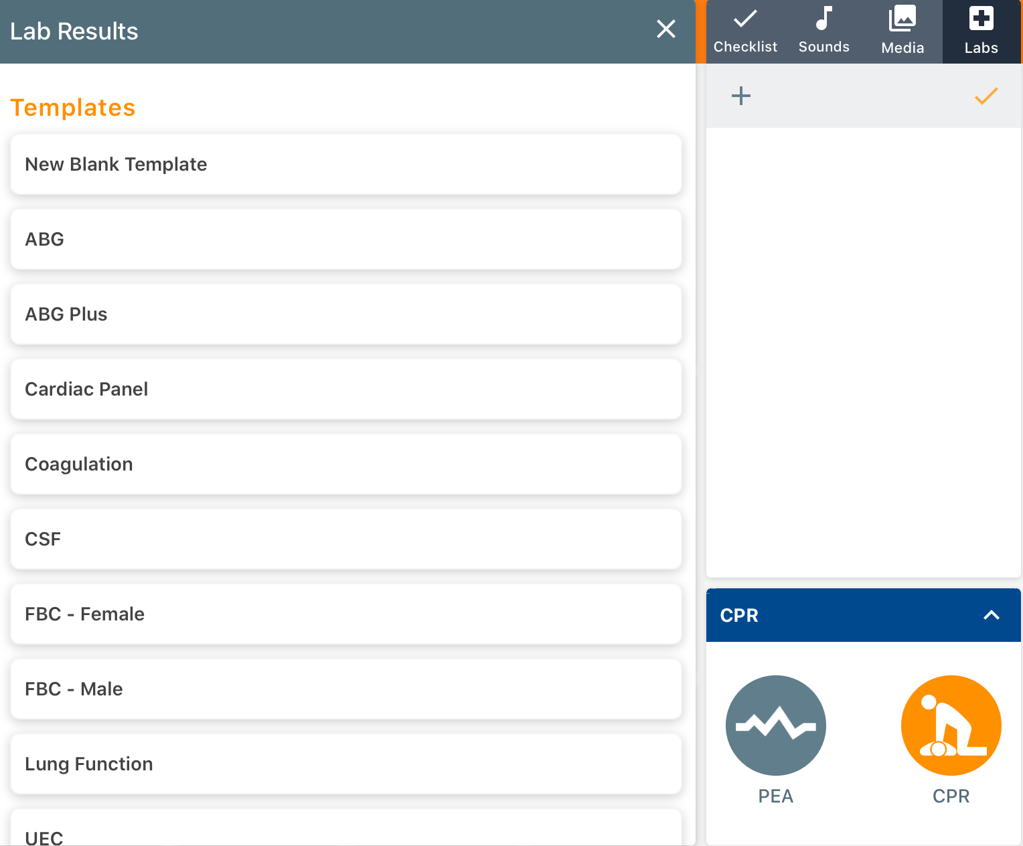Open the Cardiac Panel template

click(345, 389)
